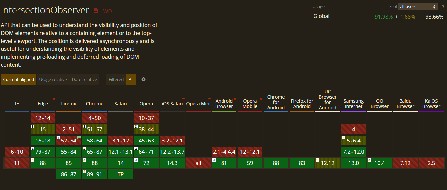Switch to Date relative view
Screen dimensions: 447x190
pos(84,79)
